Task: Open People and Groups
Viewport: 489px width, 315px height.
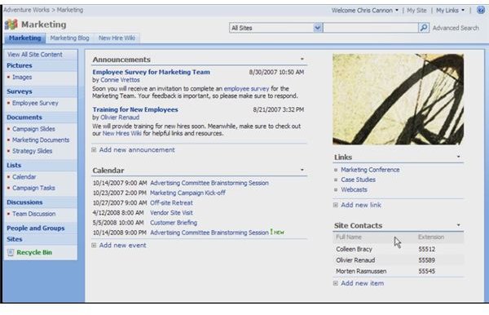Action: [x=36, y=228]
